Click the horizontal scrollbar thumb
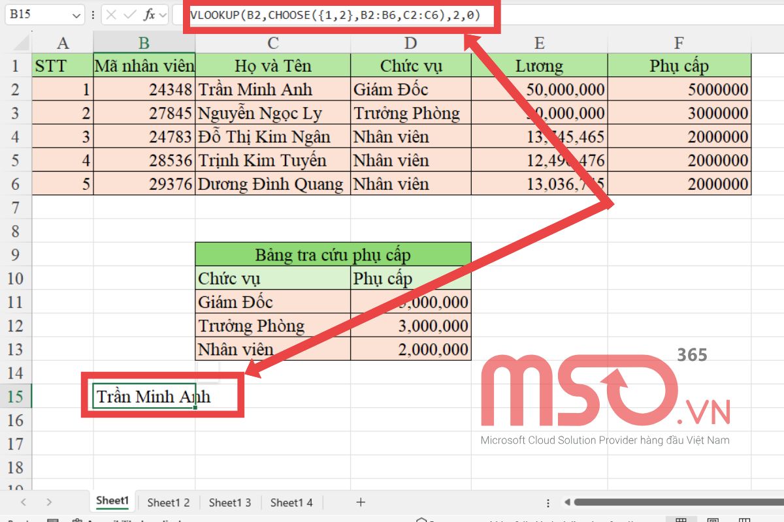 tap(678, 502)
